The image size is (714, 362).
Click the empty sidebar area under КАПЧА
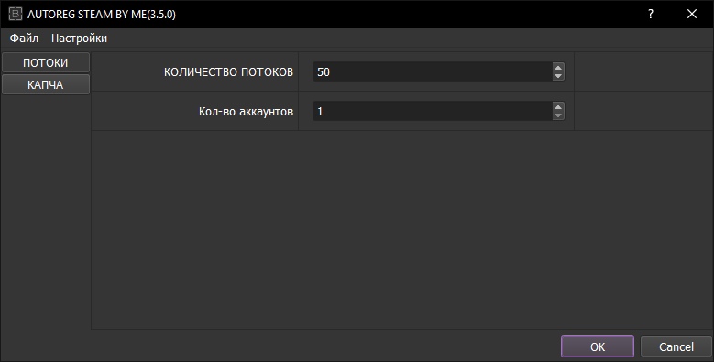(46, 212)
